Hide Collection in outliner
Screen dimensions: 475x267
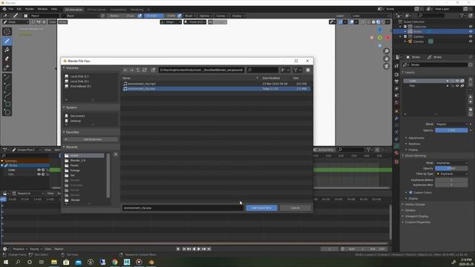pyautogui.click(x=471, y=27)
